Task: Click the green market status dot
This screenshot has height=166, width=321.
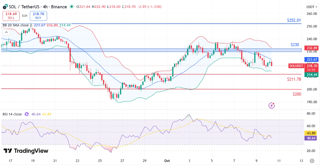Action: click(71, 7)
